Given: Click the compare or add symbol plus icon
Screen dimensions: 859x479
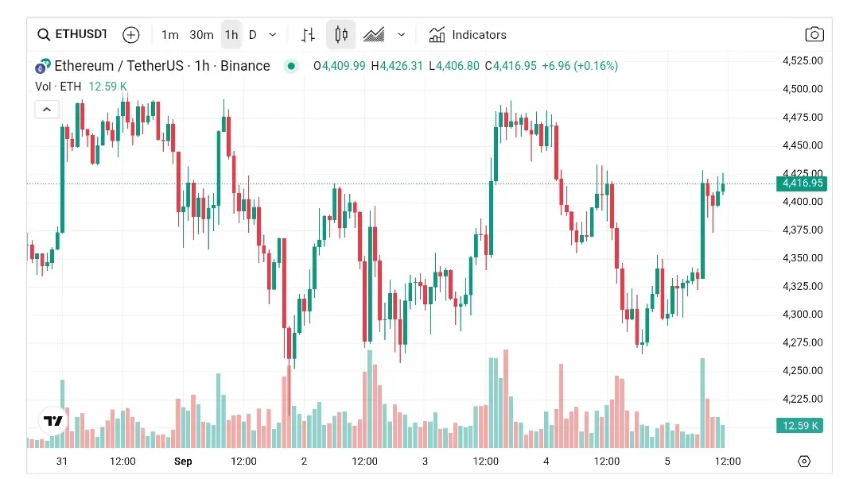Looking at the screenshot, I should tap(131, 35).
